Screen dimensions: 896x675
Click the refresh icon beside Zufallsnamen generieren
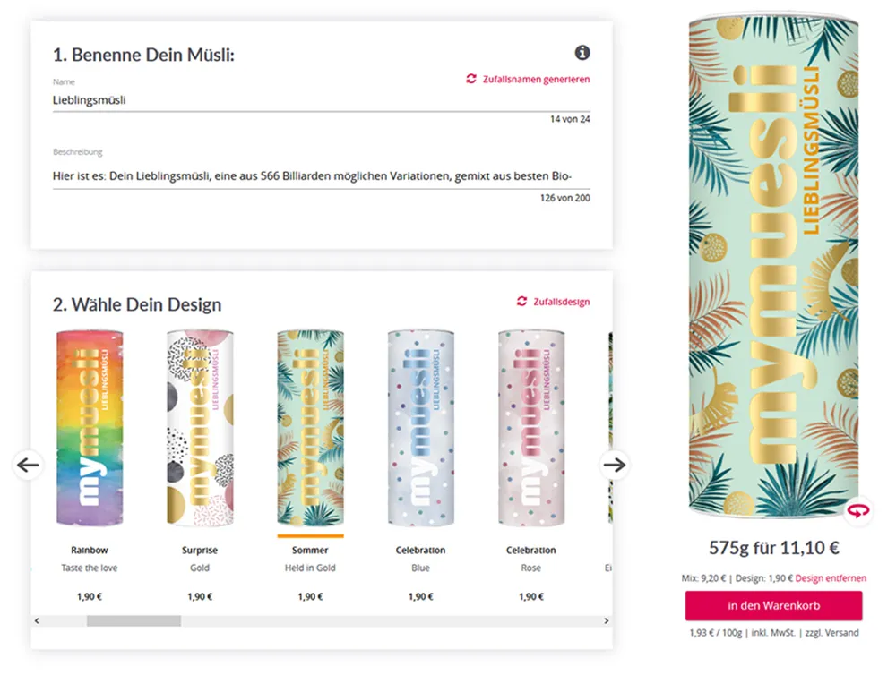[x=470, y=79]
